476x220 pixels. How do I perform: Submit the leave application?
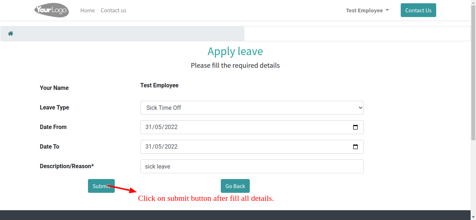tap(101, 186)
